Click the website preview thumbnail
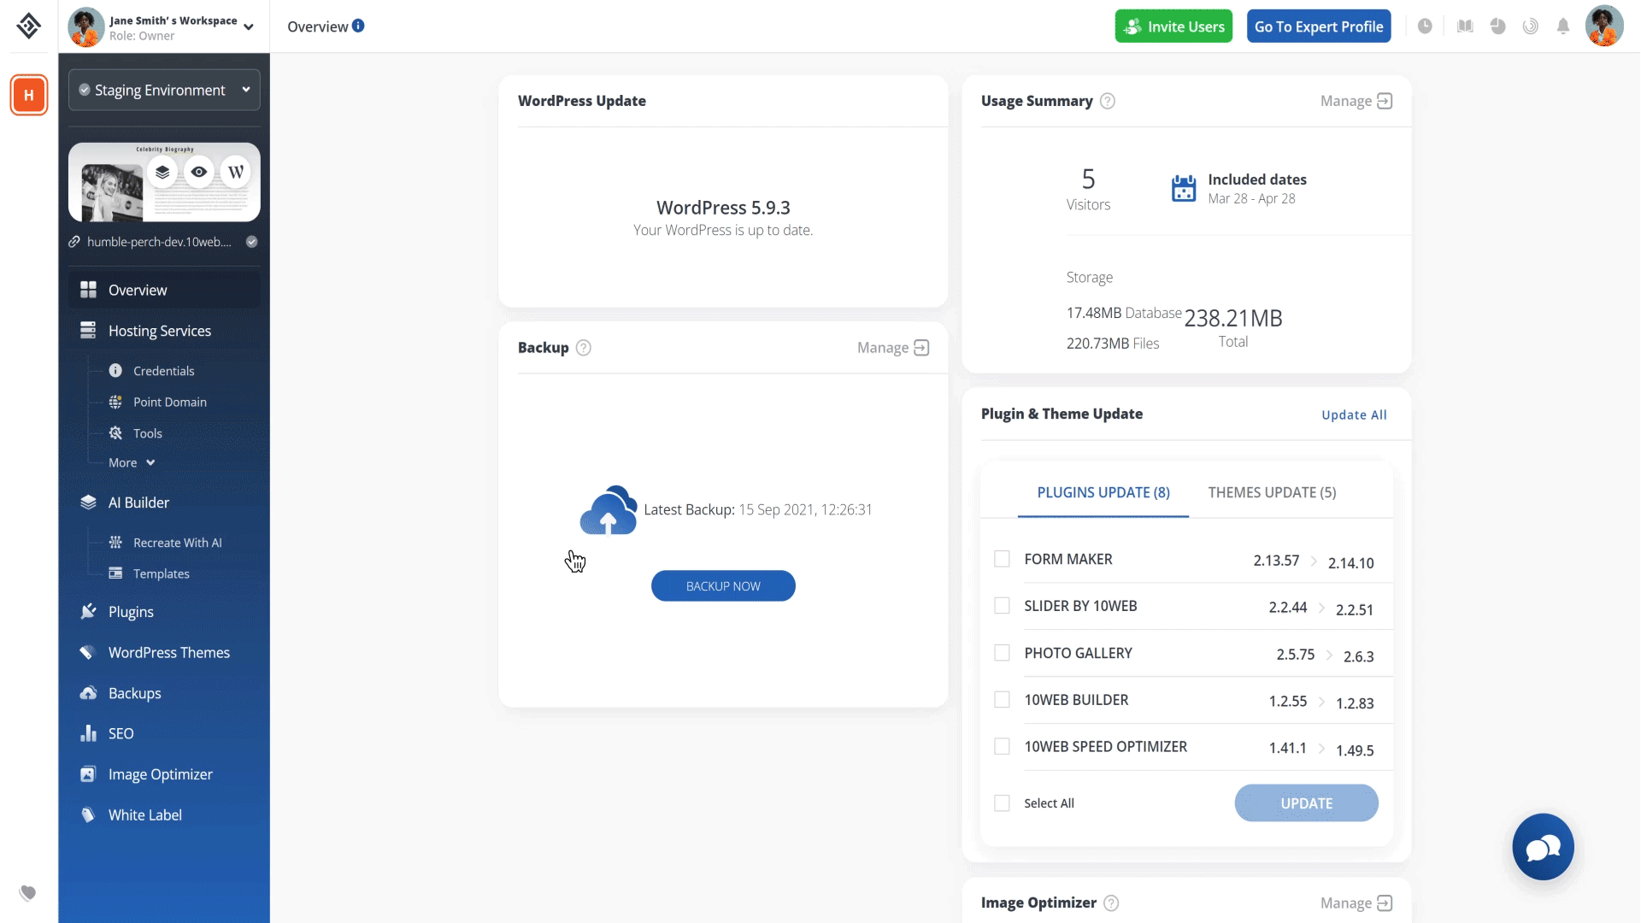 164,182
